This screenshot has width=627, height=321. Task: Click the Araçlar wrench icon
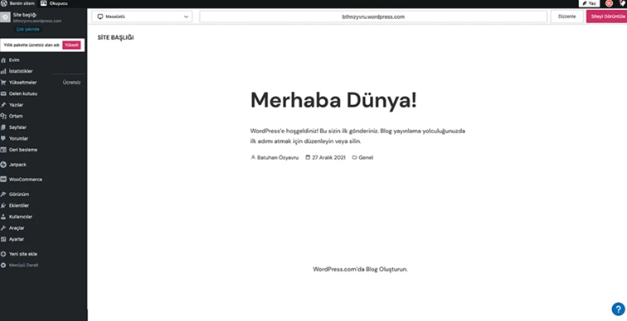click(x=3, y=228)
